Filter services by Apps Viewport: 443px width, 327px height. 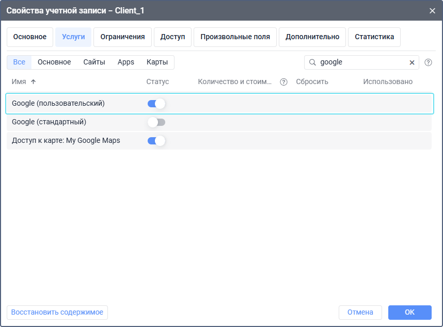(x=125, y=62)
